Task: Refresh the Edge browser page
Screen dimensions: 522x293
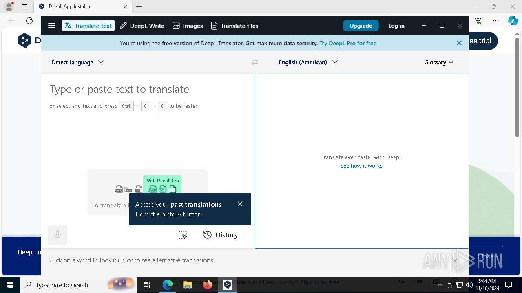Action: (29, 20)
